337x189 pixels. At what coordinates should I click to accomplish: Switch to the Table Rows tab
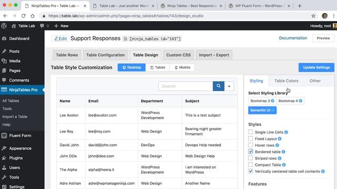click(x=67, y=55)
